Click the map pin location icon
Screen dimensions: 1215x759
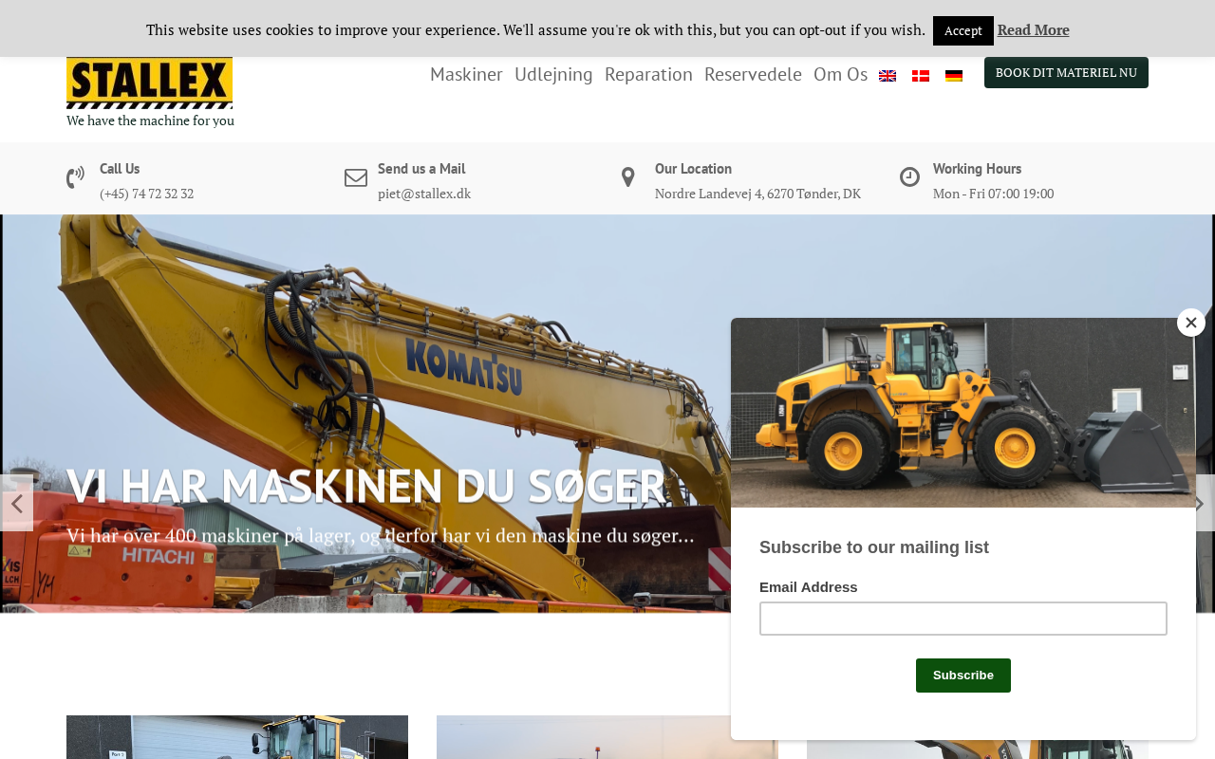628,177
